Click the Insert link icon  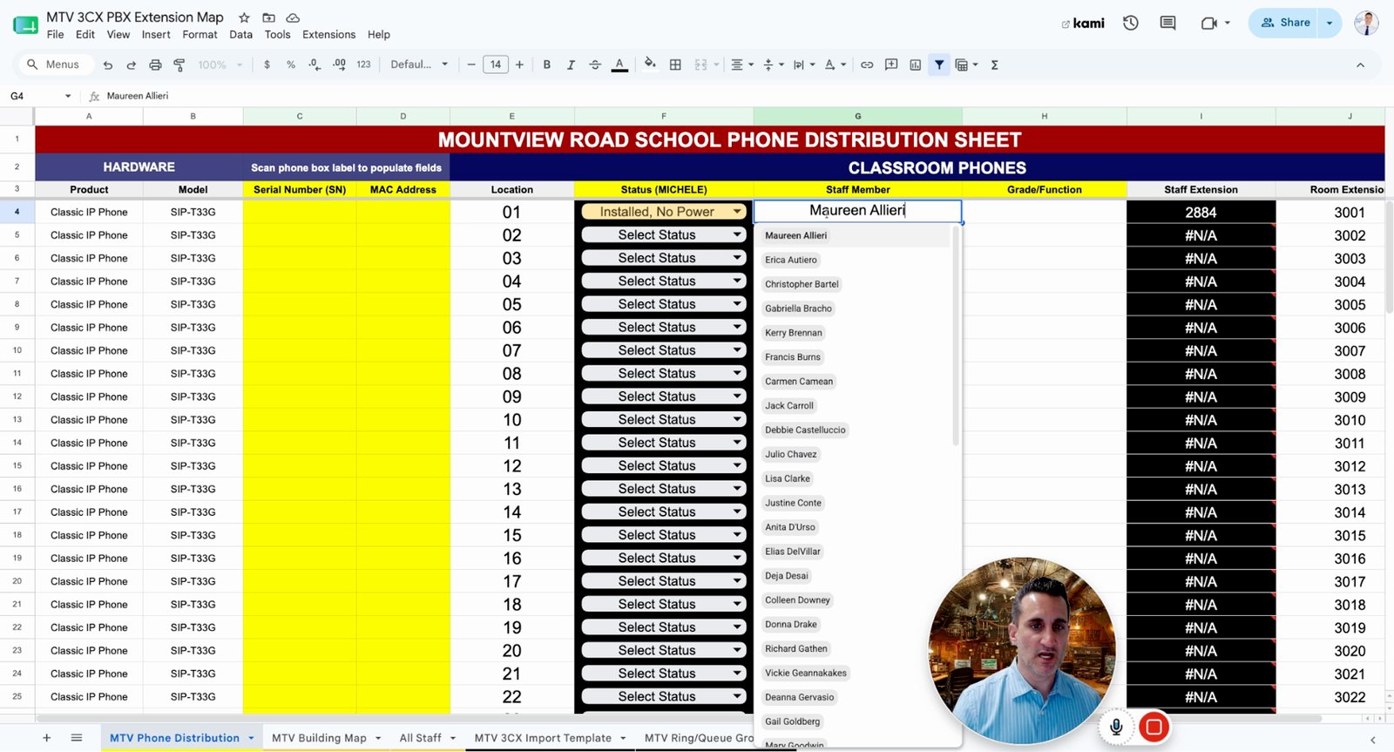coord(867,64)
